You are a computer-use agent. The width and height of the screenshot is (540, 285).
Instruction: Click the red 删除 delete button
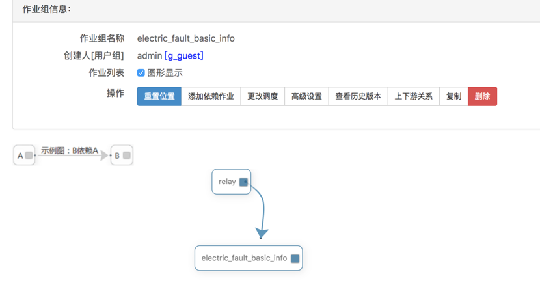pyautogui.click(x=482, y=96)
